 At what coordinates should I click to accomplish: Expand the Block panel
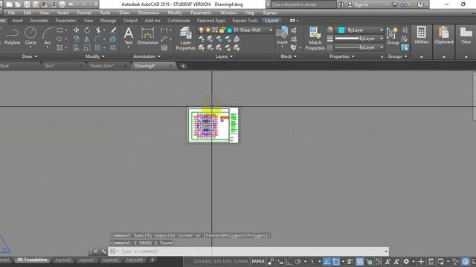coord(289,56)
